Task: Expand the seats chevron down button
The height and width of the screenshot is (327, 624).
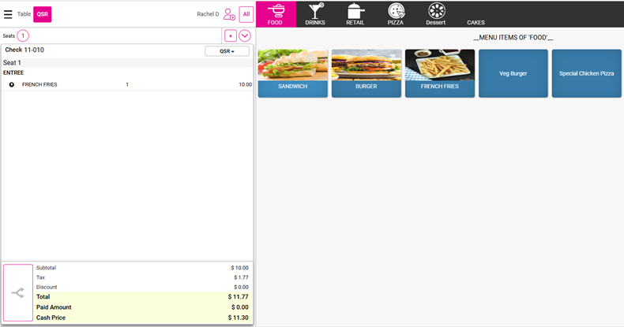Action: pyautogui.click(x=245, y=35)
